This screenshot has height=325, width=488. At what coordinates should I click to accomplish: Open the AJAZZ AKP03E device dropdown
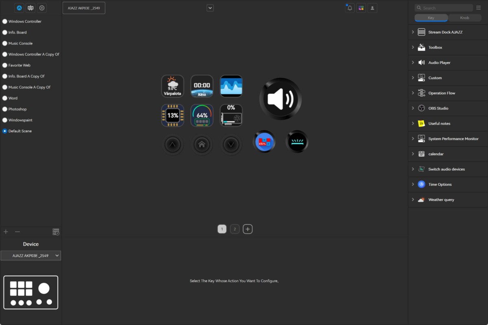30,256
